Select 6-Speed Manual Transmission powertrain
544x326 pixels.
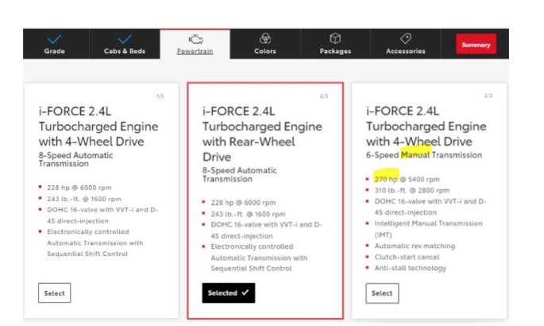click(382, 293)
